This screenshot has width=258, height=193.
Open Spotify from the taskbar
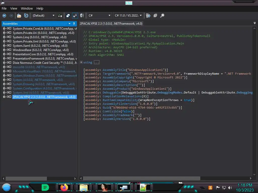[45, 187]
